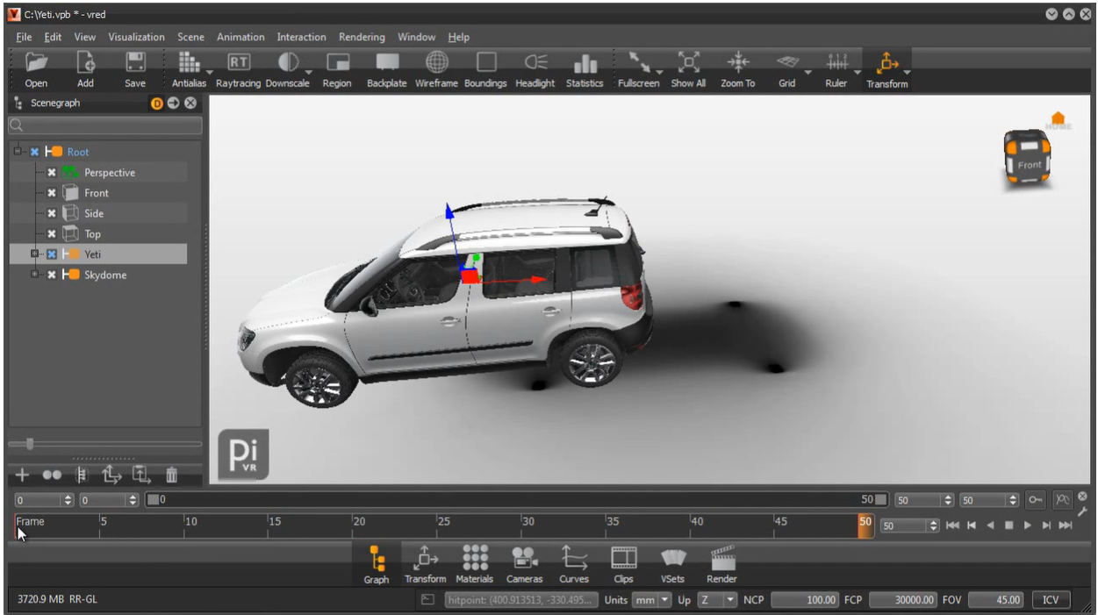Open the Visualization menu
The width and height of the screenshot is (1098, 615).
pos(136,37)
